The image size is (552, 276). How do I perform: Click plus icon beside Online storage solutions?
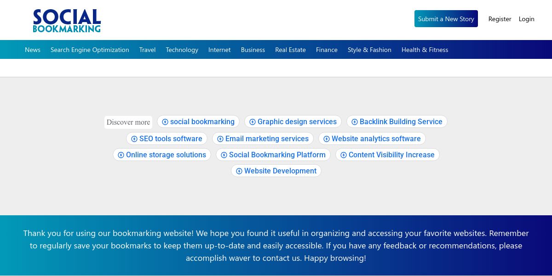click(121, 155)
